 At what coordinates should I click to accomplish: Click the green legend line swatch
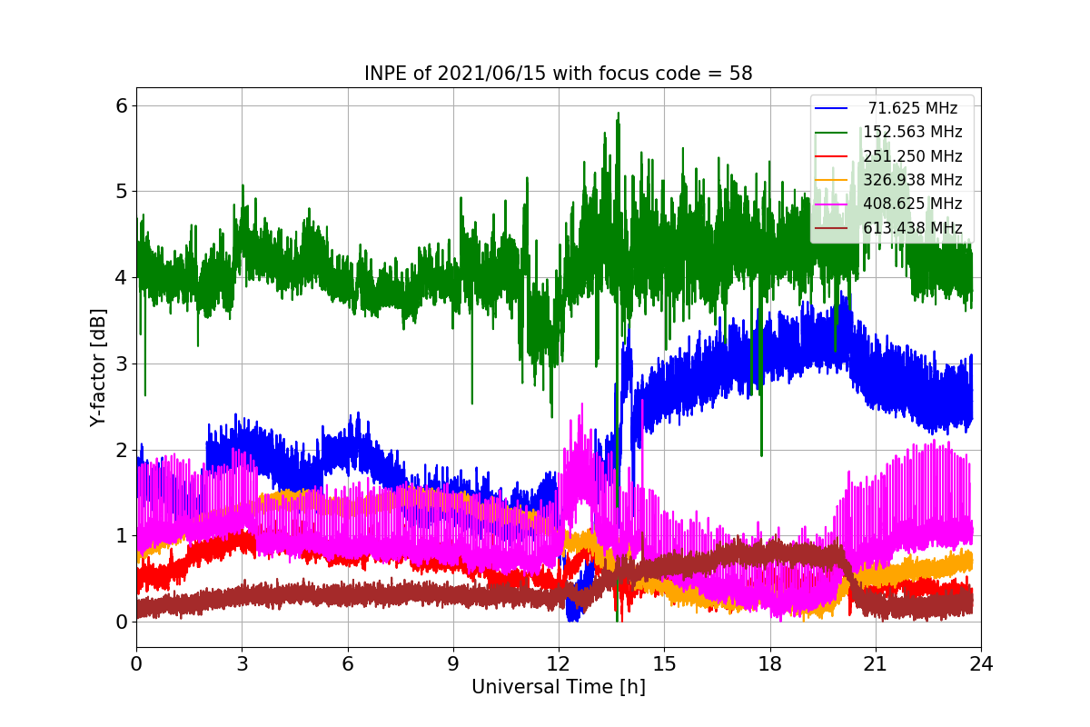pyautogui.click(x=832, y=133)
